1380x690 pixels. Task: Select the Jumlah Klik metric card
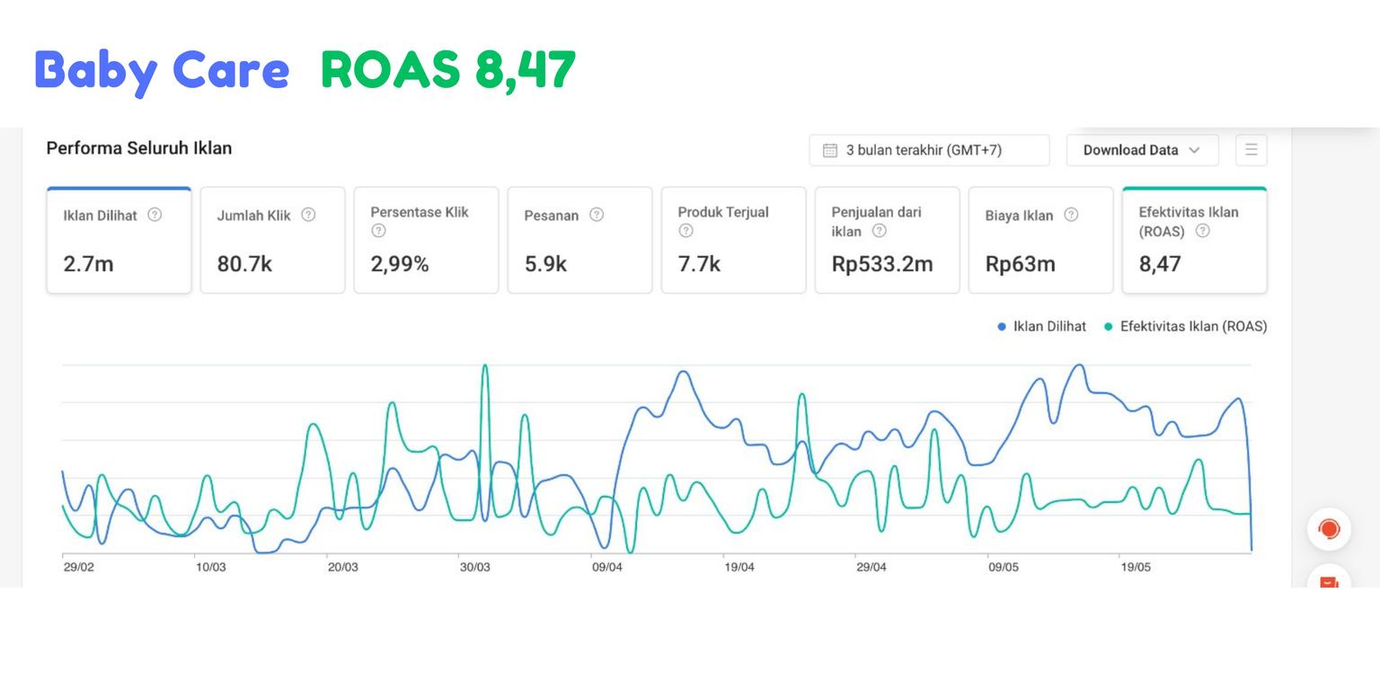pos(272,240)
